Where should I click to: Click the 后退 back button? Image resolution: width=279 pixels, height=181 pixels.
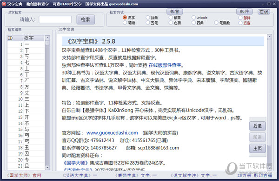257,126
